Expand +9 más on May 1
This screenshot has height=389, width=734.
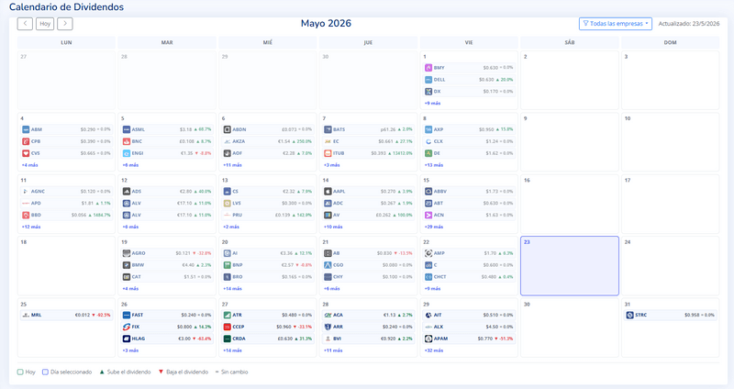click(432, 103)
